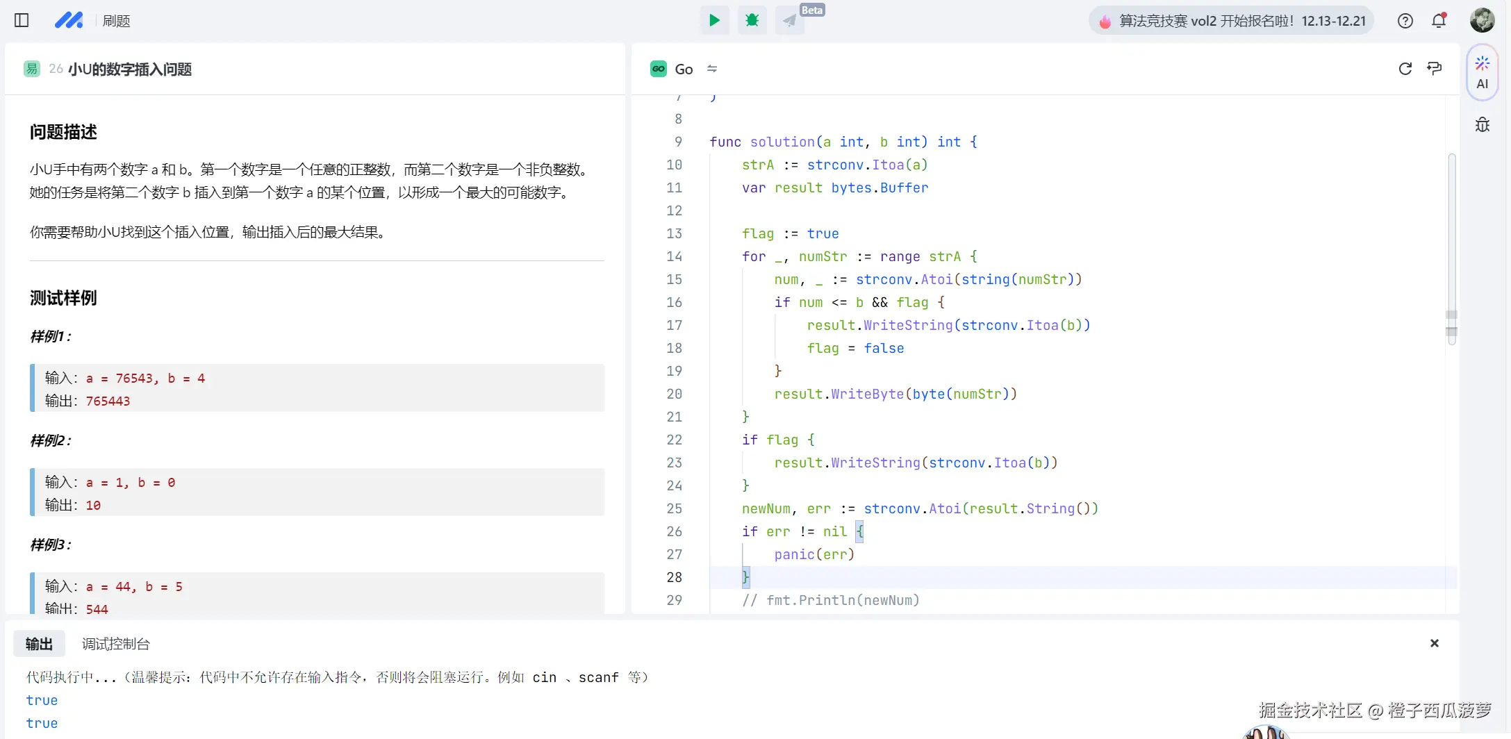Run the code with the play button

pos(714,20)
